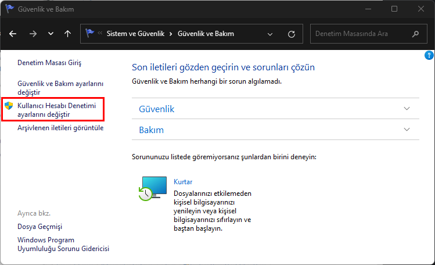Viewport: 435px width, 265px height.
Task: Open Windows Program Uyumluluğu Sorunu Gidericisi
Action: pos(63,244)
